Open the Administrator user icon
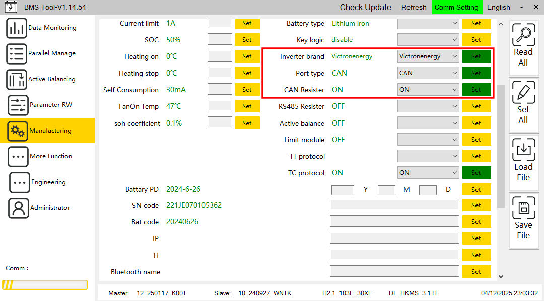The image size is (544, 301). coord(19,208)
